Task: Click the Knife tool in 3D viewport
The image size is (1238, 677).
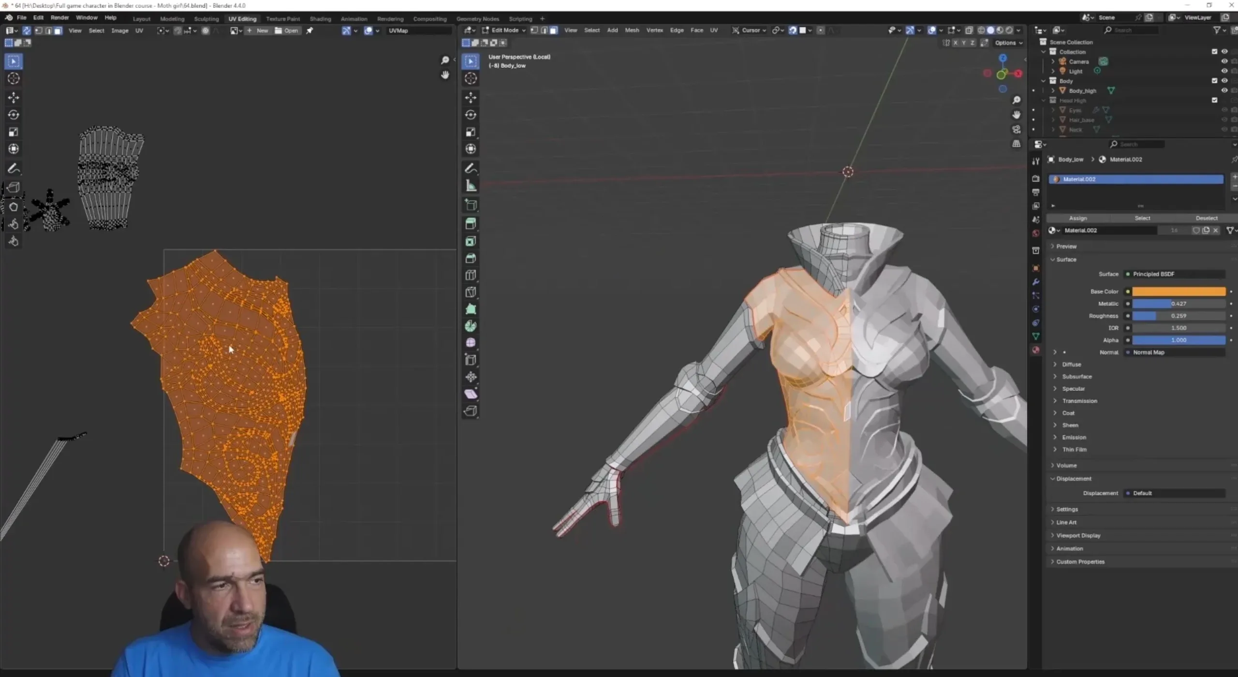Action: [x=471, y=292]
